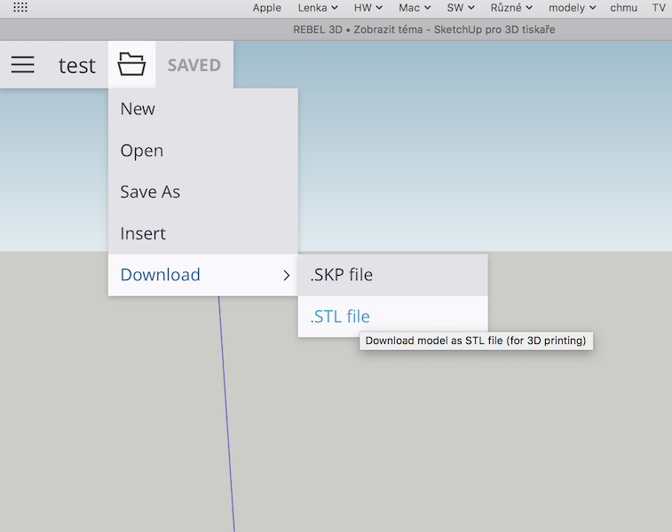This screenshot has height=532, width=672.
Task: Click the SAVED status button
Action: pyautogui.click(x=194, y=66)
